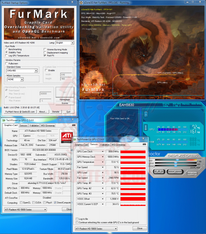Click the Donate button
This screenshot has width=206, height=234.
56,111
